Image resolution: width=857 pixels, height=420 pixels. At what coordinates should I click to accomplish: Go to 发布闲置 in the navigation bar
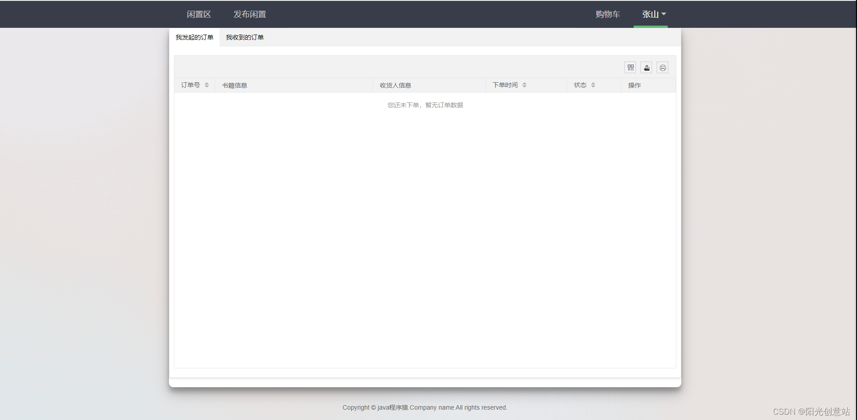point(250,14)
